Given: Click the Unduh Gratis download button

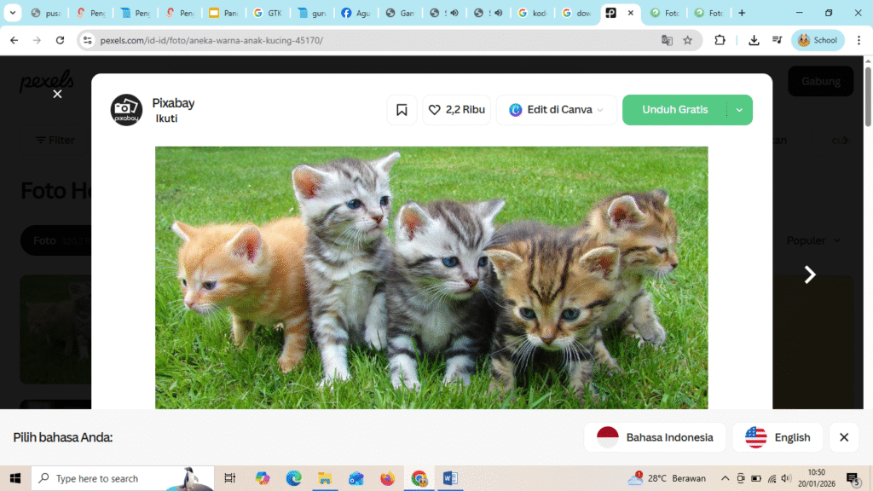Looking at the screenshot, I should 674,110.
